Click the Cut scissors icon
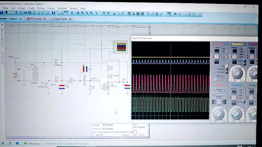The height and width of the screenshot is (147, 262). 114,13
